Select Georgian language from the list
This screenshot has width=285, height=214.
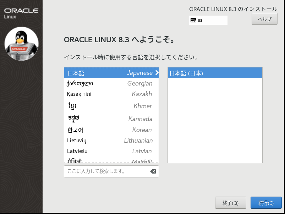tap(111, 83)
